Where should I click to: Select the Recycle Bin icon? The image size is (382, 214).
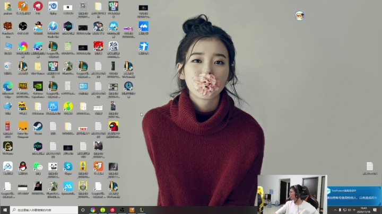coord(8,66)
